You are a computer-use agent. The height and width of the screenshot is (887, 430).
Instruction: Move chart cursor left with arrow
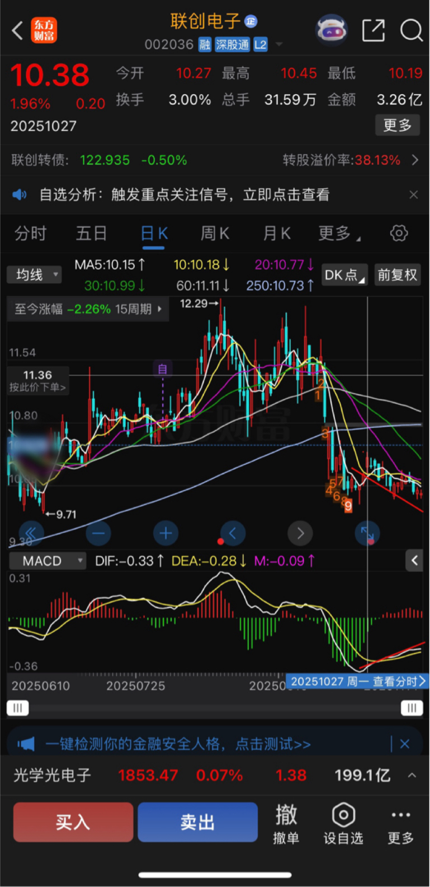233,533
